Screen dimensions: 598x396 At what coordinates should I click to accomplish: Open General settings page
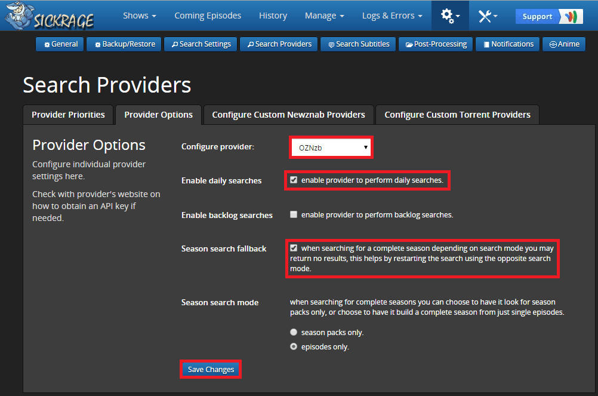click(60, 44)
